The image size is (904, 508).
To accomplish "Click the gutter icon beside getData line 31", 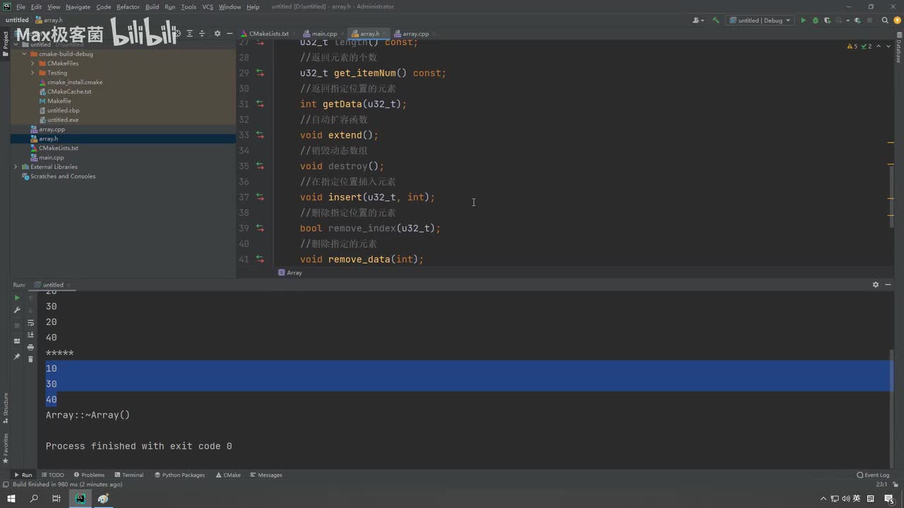I will tap(260, 104).
